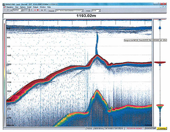Click the latitude longitude position status field
The width and height of the screenshot is (170, 132).
[114, 129]
